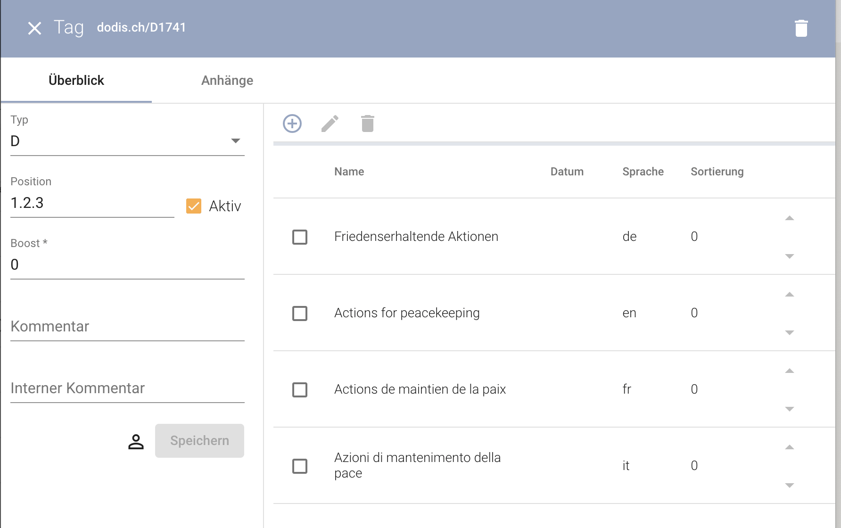Image resolution: width=841 pixels, height=528 pixels.
Task: Open the Überblick tab
Action: pyautogui.click(x=76, y=81)
